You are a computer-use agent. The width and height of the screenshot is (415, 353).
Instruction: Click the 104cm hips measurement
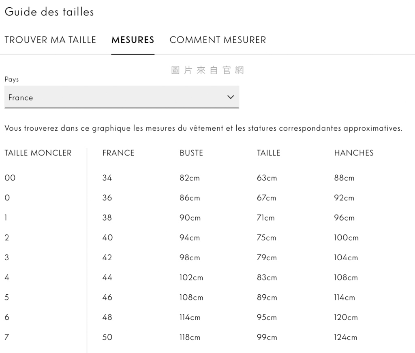click(x=346, y=257)
